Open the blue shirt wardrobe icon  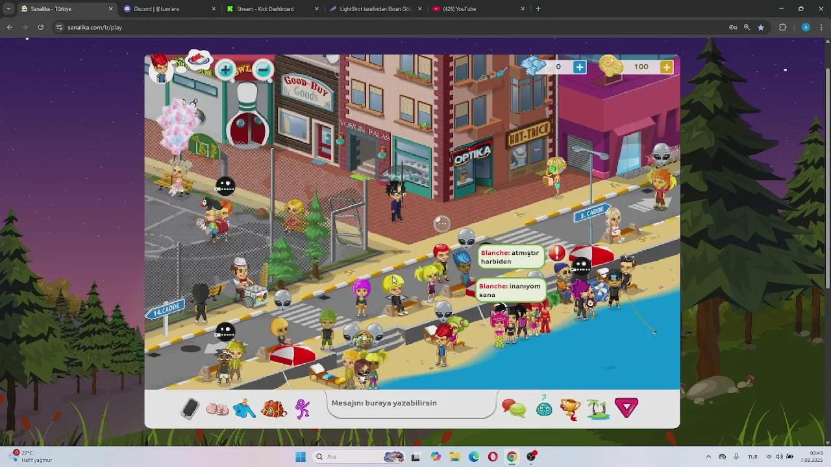(x=245, y=408)
